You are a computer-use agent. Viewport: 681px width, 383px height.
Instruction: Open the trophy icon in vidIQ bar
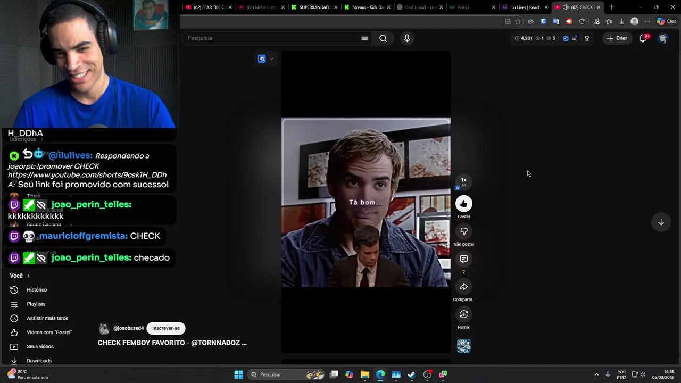[587, 38]
